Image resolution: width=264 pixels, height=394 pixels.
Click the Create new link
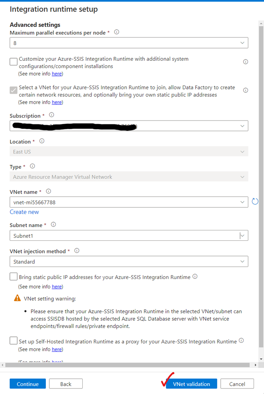(24, 212)
